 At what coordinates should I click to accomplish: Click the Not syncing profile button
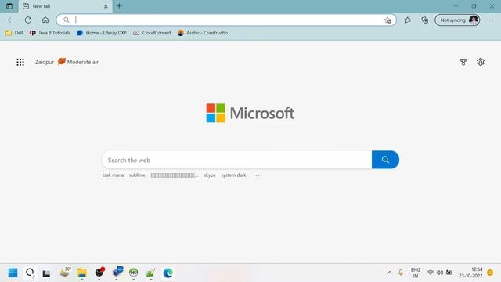pyautogui.click(x=457, y=20)
